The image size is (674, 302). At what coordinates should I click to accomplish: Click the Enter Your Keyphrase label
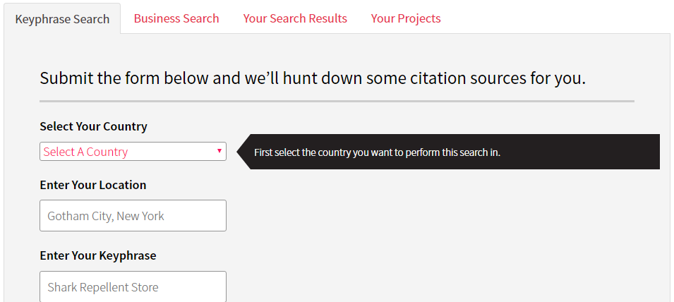(97, 255)
